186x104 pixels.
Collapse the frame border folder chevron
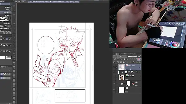point(119,83)
